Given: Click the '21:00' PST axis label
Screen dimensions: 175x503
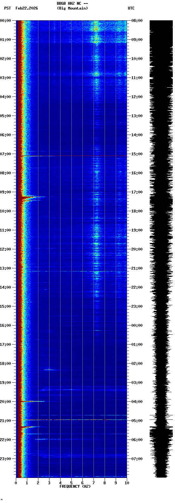Looking at the screenshot, I should coord(5,421).
